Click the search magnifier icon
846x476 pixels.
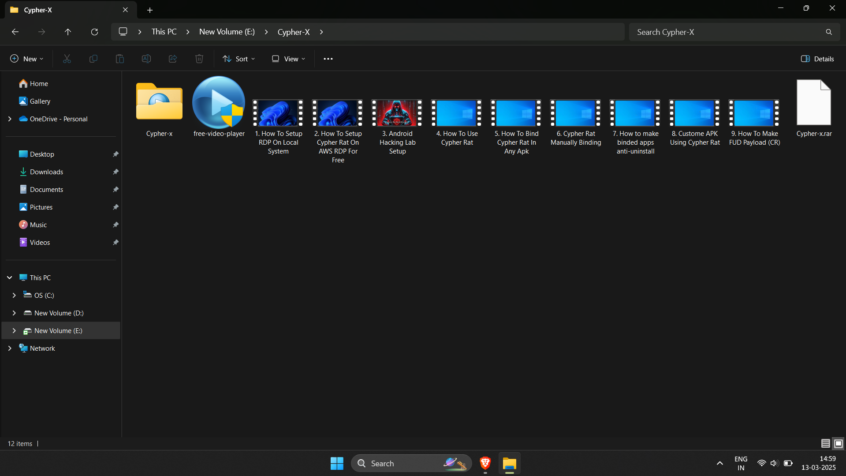point(829,32)
